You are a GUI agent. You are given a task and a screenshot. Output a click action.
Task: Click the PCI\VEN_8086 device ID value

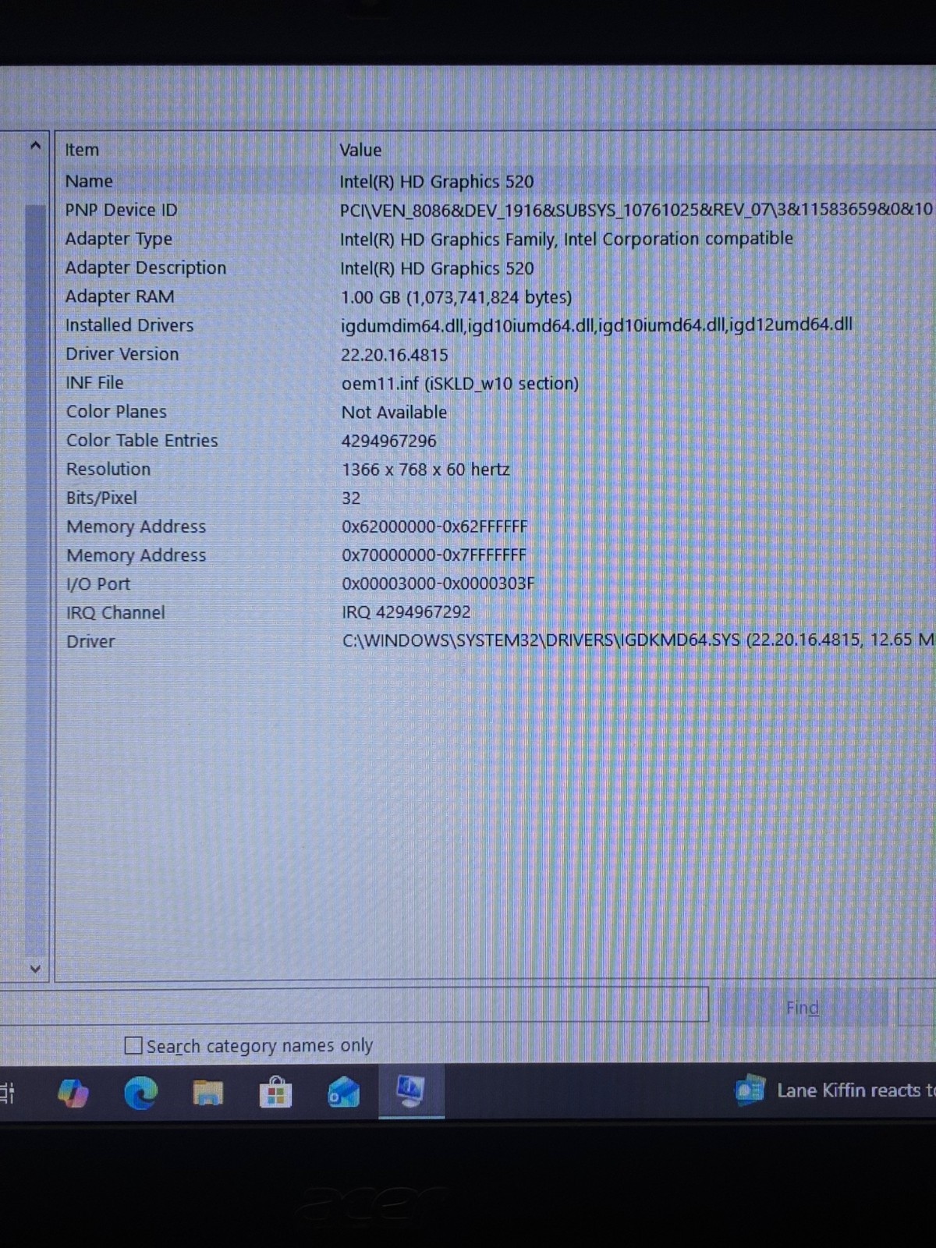(x=636, y=210)
